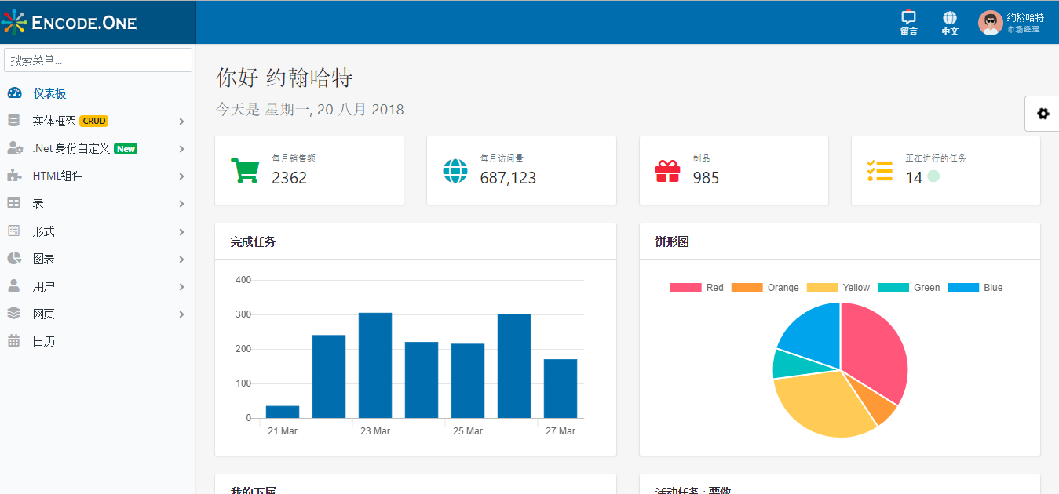Screen dimensions: 1059x494
Task: Click the yellow checklist icon on tasks card
Action: 880,171
